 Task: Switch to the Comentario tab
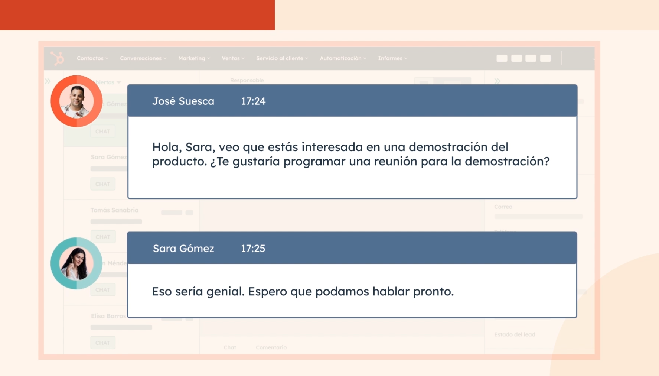coord(271,347)
